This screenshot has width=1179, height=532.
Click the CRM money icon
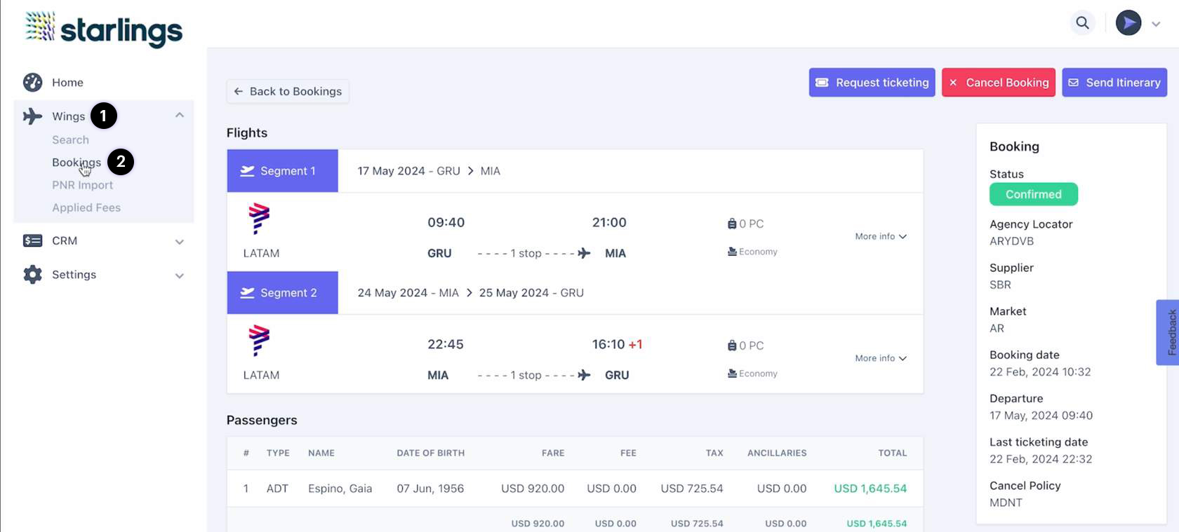32,241
